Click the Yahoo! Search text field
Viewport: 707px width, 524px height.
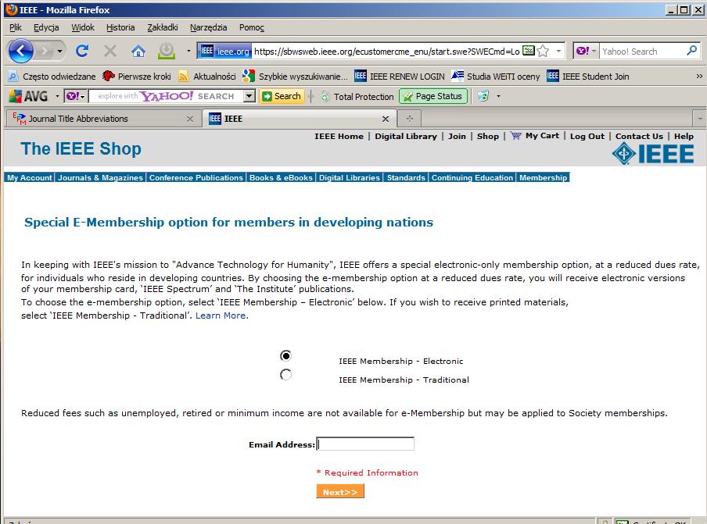tap(642, 51)
